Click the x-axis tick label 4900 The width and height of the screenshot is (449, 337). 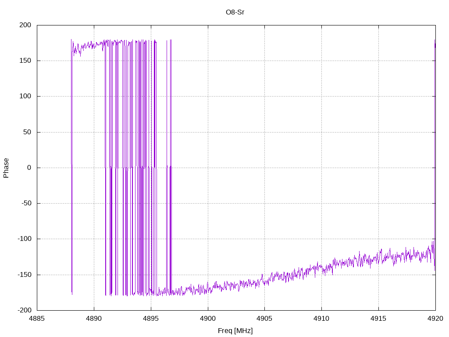click(x=208, y=319)
